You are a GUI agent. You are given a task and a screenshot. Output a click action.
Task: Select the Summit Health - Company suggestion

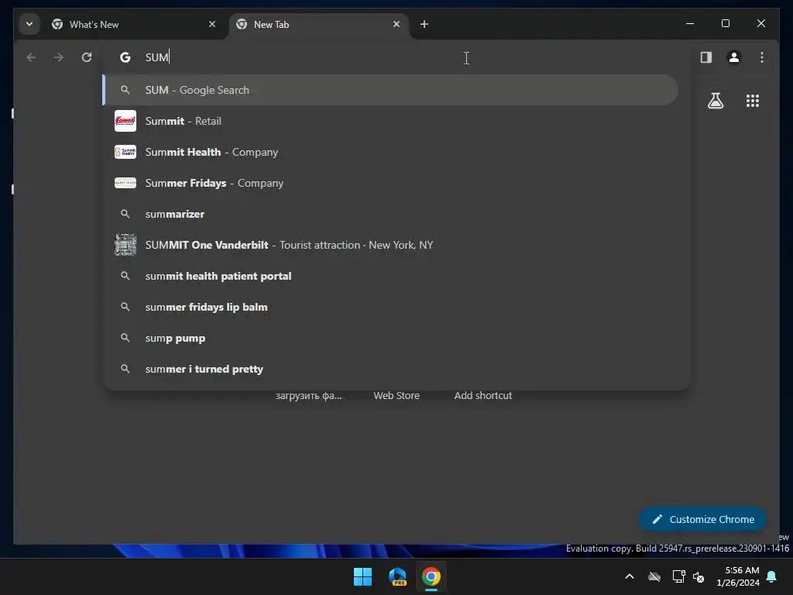pos(390,152)
